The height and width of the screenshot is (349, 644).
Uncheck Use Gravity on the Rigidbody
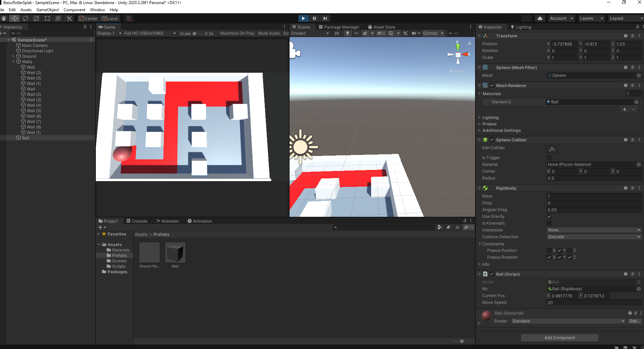(x=549, y=216)
